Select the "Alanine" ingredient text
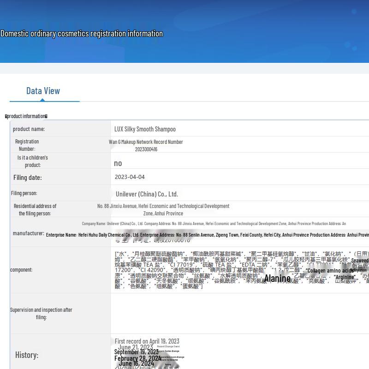The image size is (369, 369). tap(277, 279)
